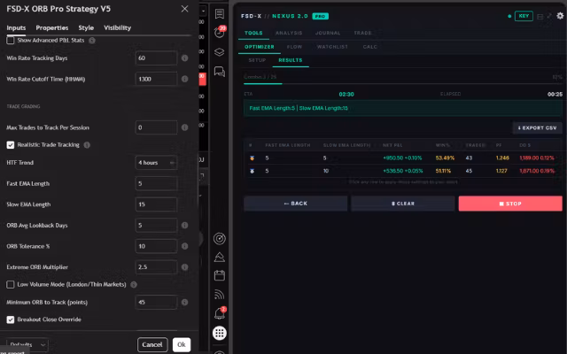Switch to the Style tab

click(x=86, y=27)
